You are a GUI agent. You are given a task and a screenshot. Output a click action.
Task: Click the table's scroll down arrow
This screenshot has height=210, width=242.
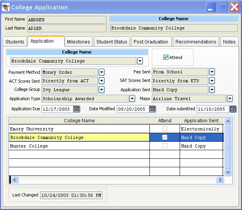(228, 172)
